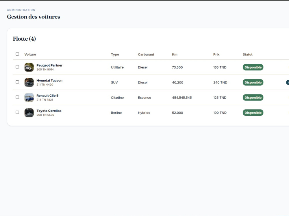The image size is (289, 216).
Task: Click the Disponible badge for Peugeot Partner
Action: click(x=253, y=67)
